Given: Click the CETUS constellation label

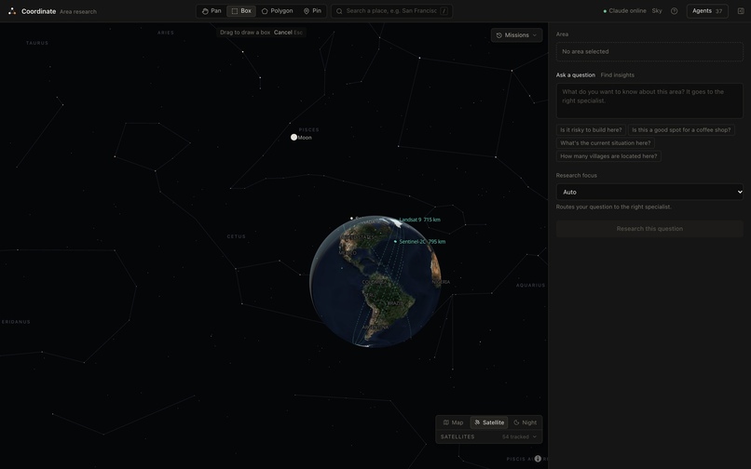Looking at the screenshot, I should pyautogui.click(x=236, y=236).
